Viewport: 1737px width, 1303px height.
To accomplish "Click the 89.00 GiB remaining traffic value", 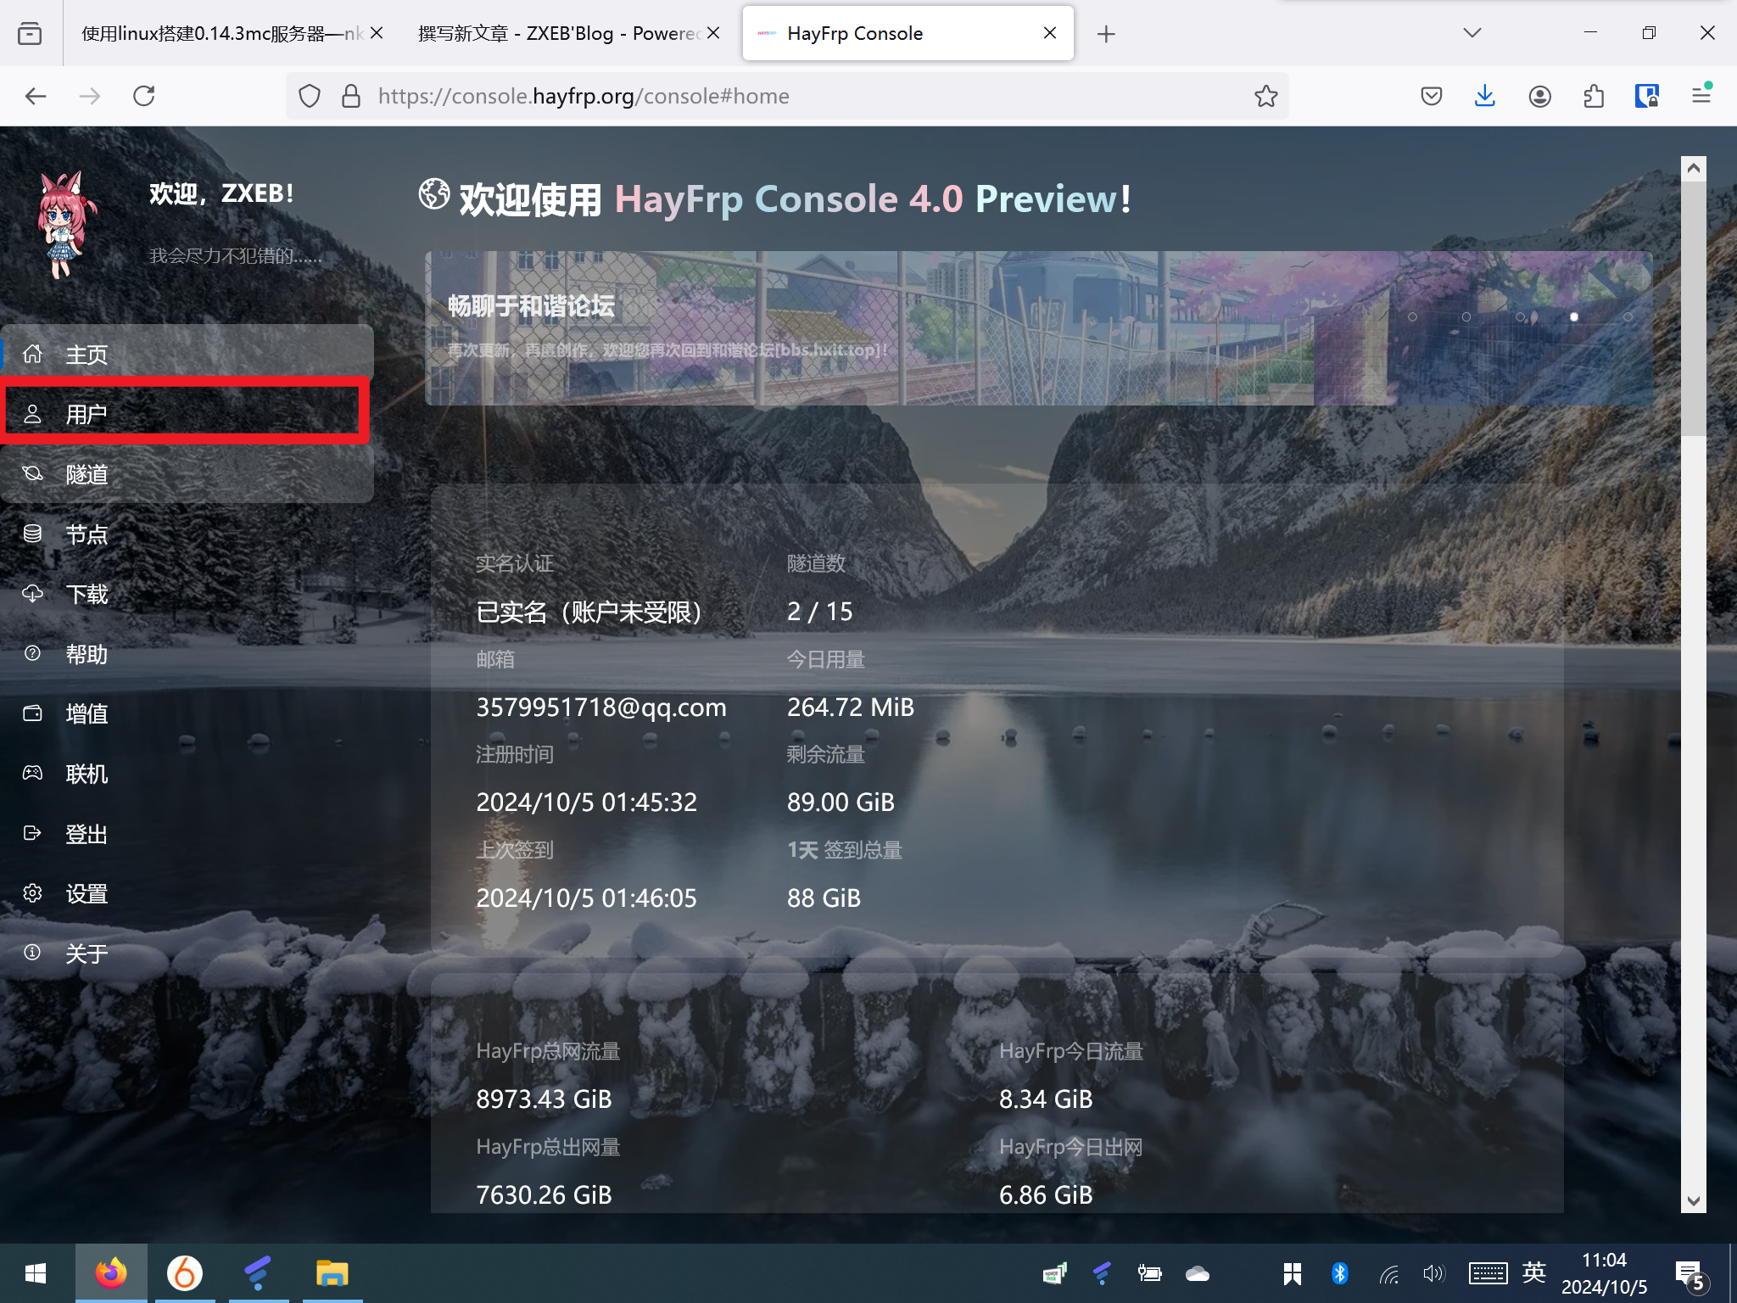I will click(841, 802).
